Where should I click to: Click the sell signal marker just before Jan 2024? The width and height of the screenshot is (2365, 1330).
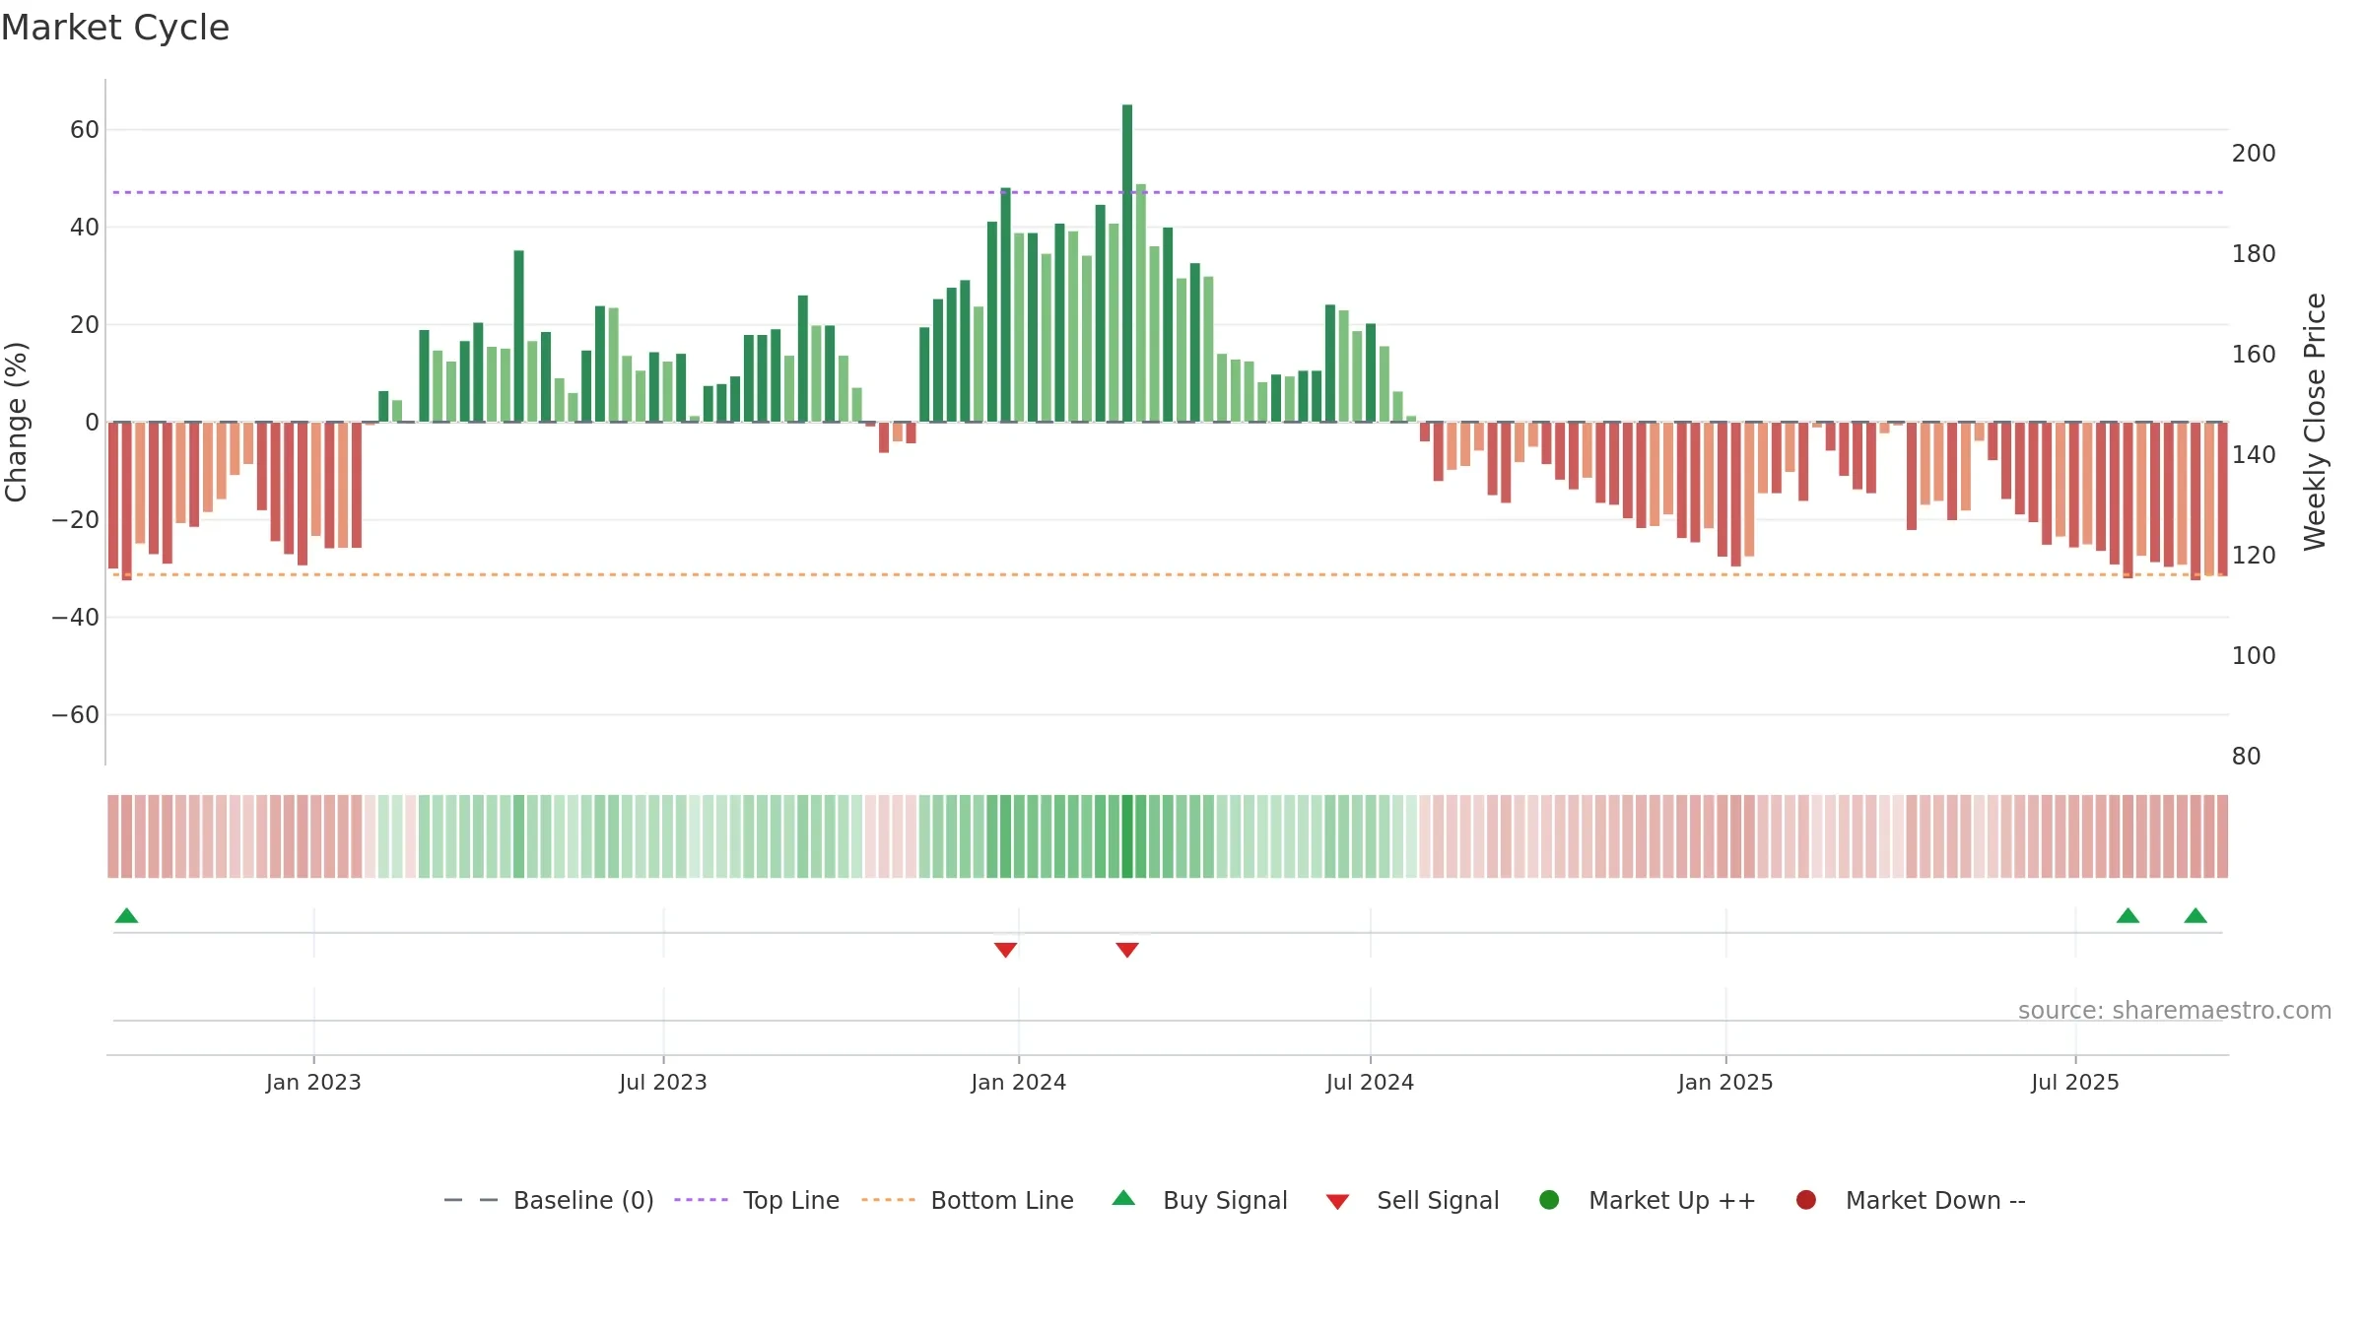tap(1005, 950)
